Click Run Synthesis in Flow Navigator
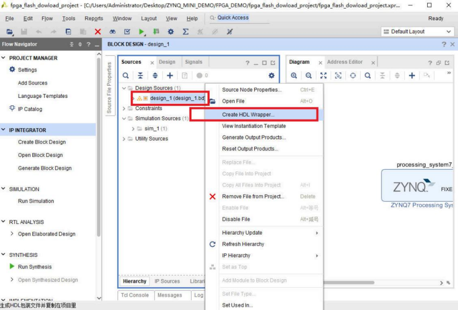458x310 pixels. tap(34, 267)
